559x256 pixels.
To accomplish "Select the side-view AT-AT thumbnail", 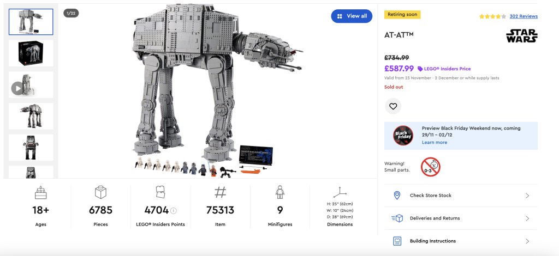I will 31,116.
